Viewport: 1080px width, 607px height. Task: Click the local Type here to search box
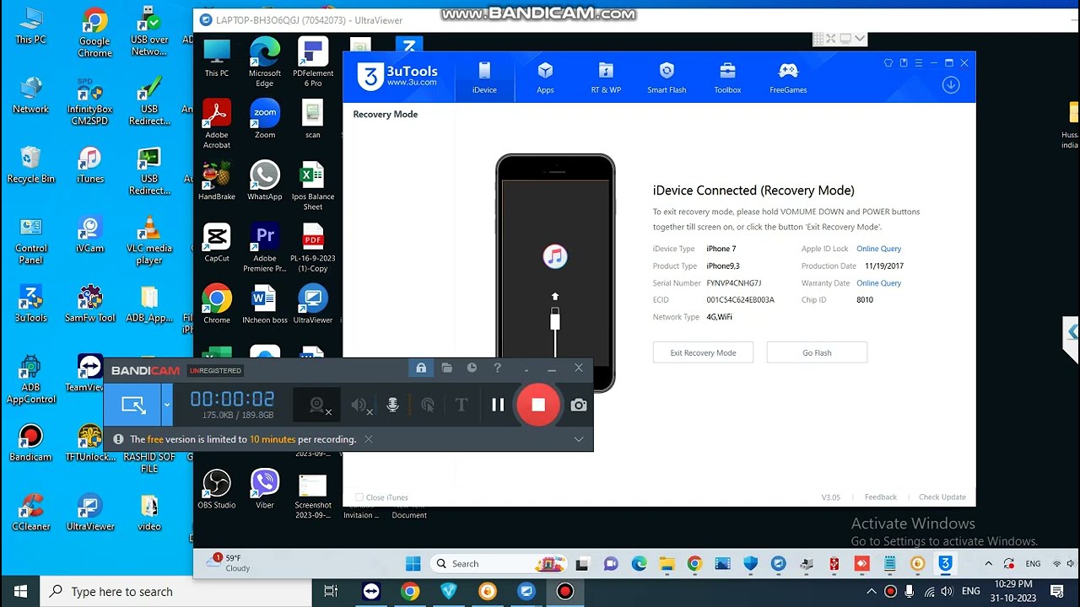(175, 592)
